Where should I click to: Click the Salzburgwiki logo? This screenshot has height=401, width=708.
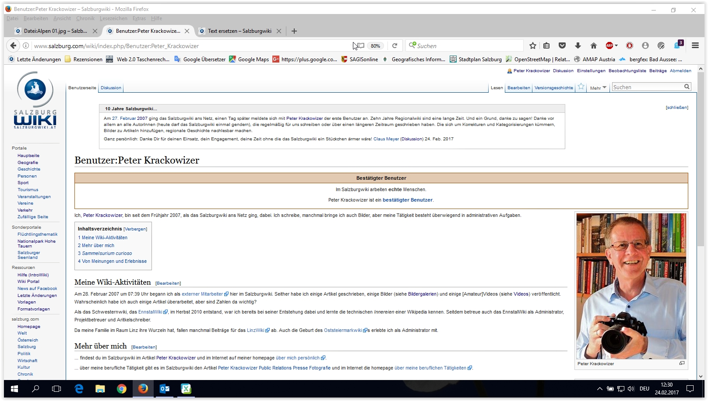[x=35, y=101]
